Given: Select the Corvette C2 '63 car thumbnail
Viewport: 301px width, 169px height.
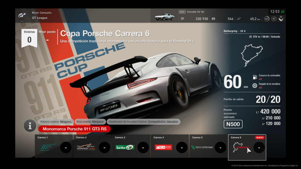Looking at the screenshot, I should click(x=165, y=17).
